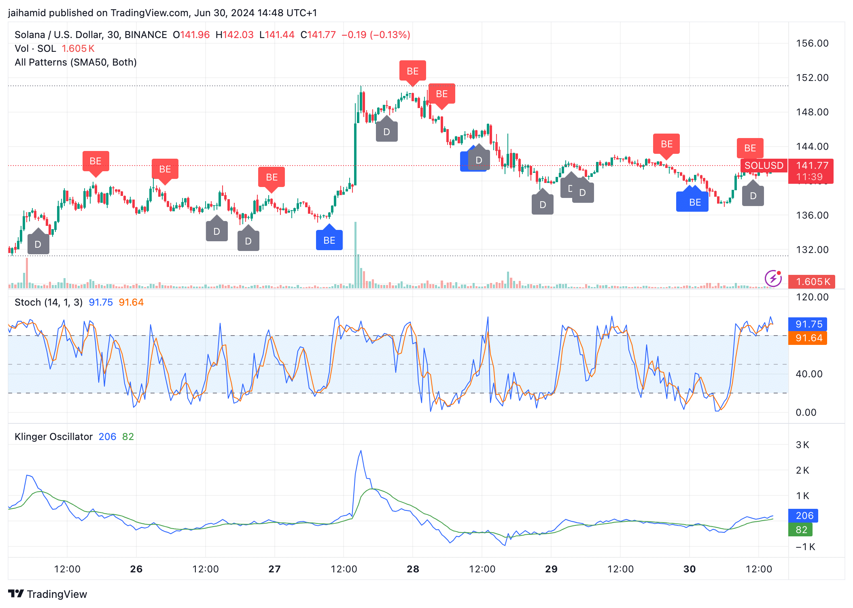The height and width of the screenshot is (608, 853).
Task: Click the 120.00 stochastic scale label
Action: pyautogui.click(x=812, y=297)
